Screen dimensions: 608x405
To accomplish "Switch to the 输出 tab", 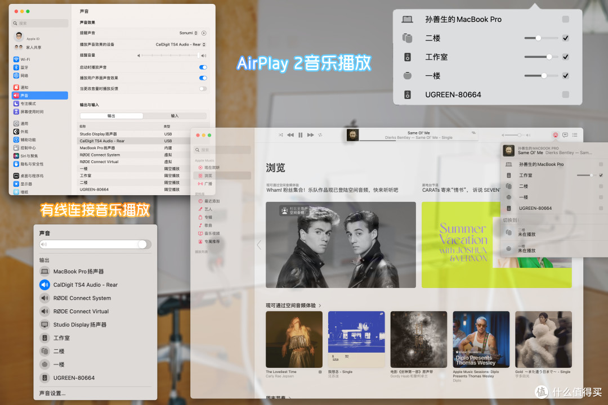I will [111, 116].
